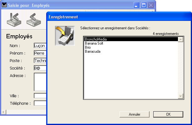Select BronchoMedia in the list
192x125 pixels.
pyautogui.click(x=130, y=40)
